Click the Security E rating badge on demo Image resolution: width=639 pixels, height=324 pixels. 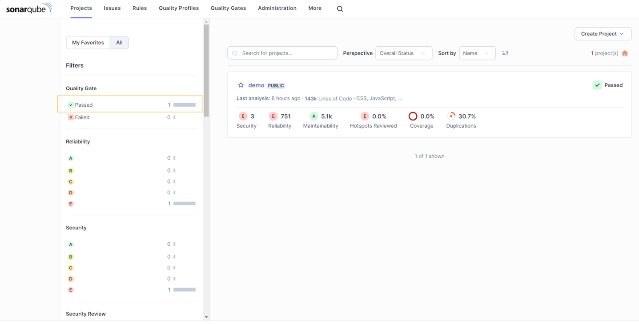click(x=243, y=116)
